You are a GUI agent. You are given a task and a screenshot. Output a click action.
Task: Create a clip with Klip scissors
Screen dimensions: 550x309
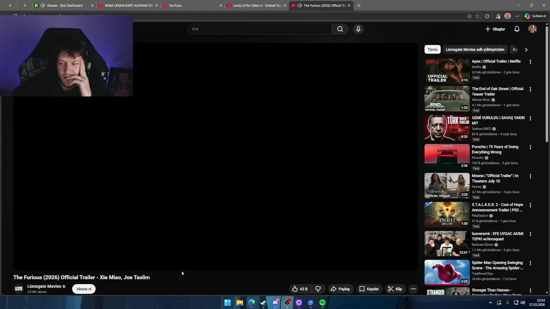(394, 289)
